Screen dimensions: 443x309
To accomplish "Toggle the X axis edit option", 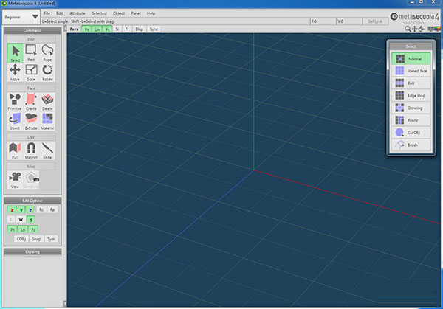I will coord(12,210).
